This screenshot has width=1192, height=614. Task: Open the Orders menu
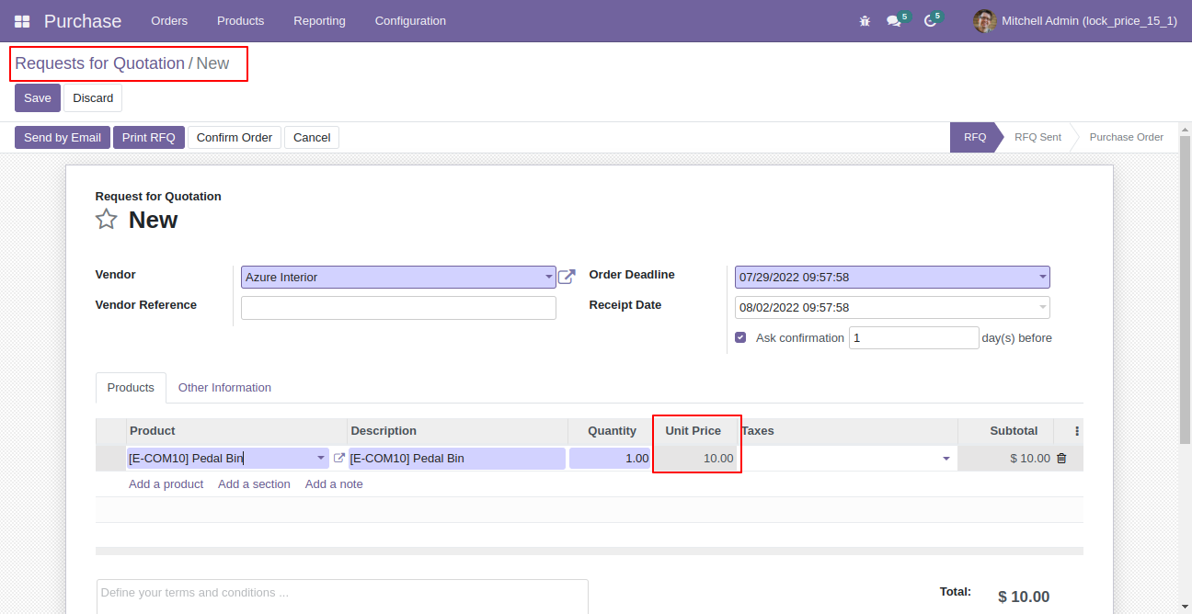(169, 20)
